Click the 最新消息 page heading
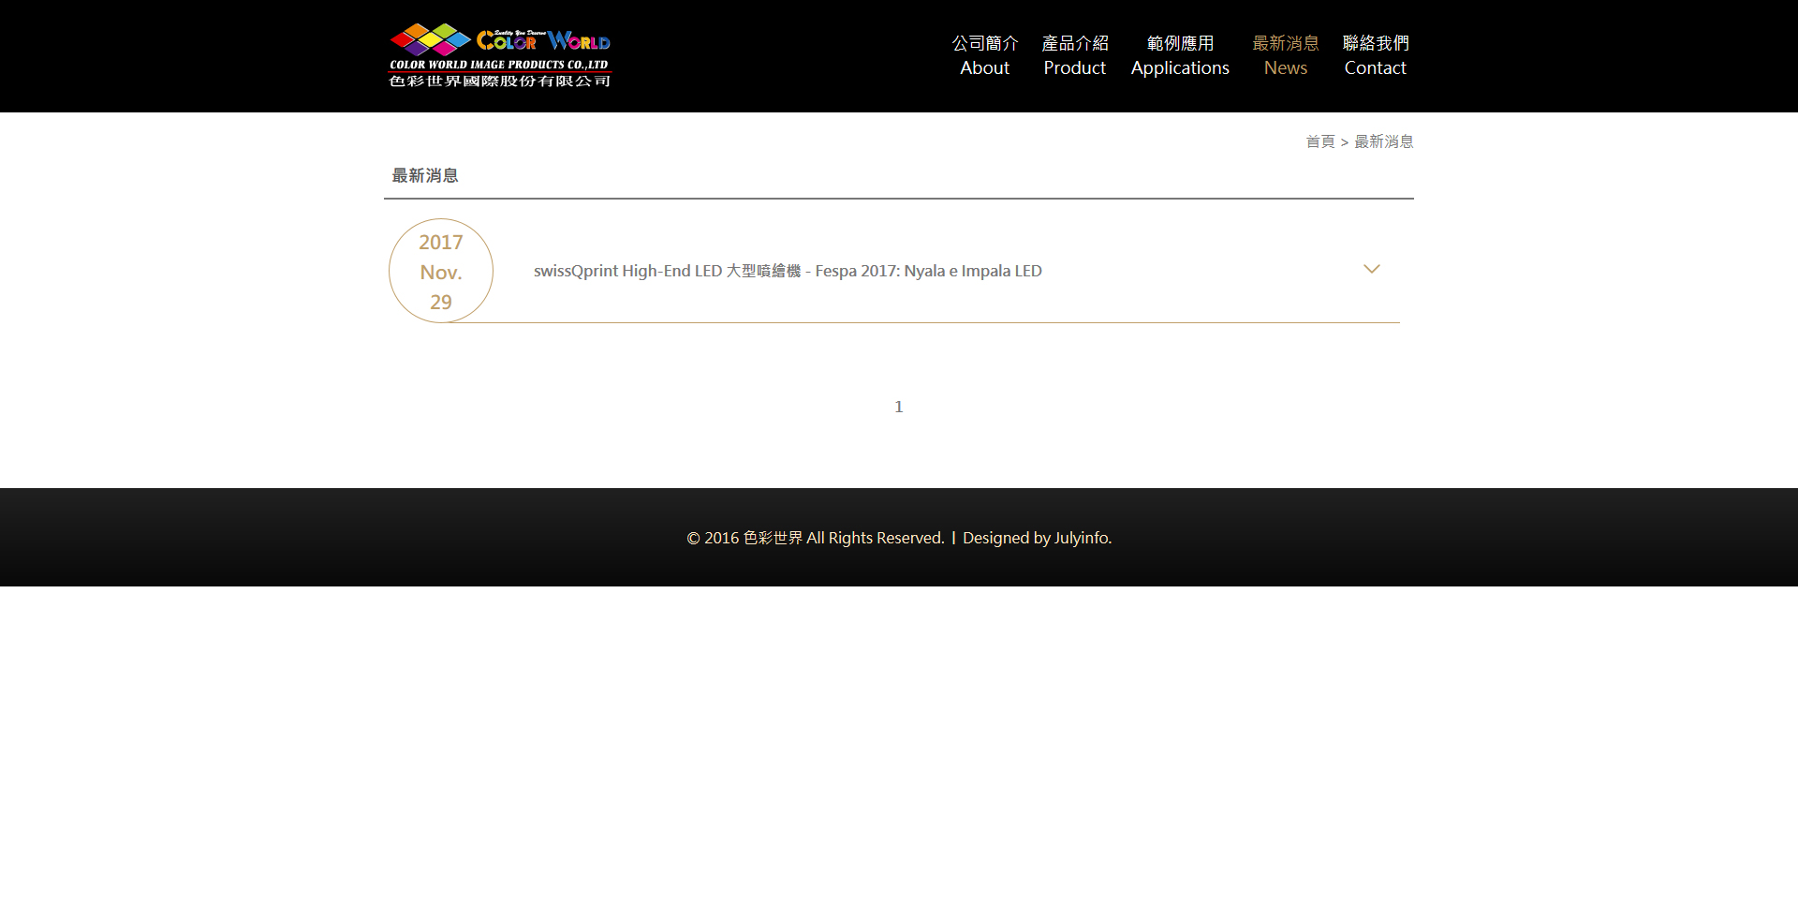1798x905 pixels. point(424,176)
